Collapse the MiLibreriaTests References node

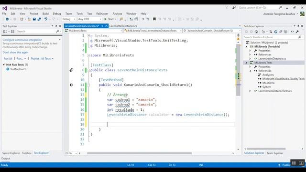pos(250,71)
